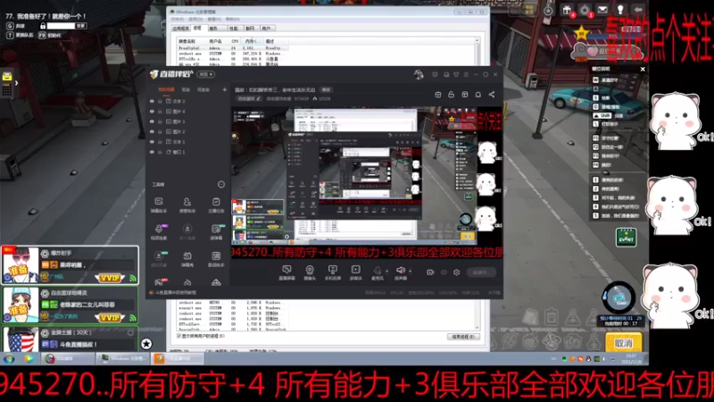Open the 应用程序 tab in Task Manager
714x402 pixels.
point(181,29)
